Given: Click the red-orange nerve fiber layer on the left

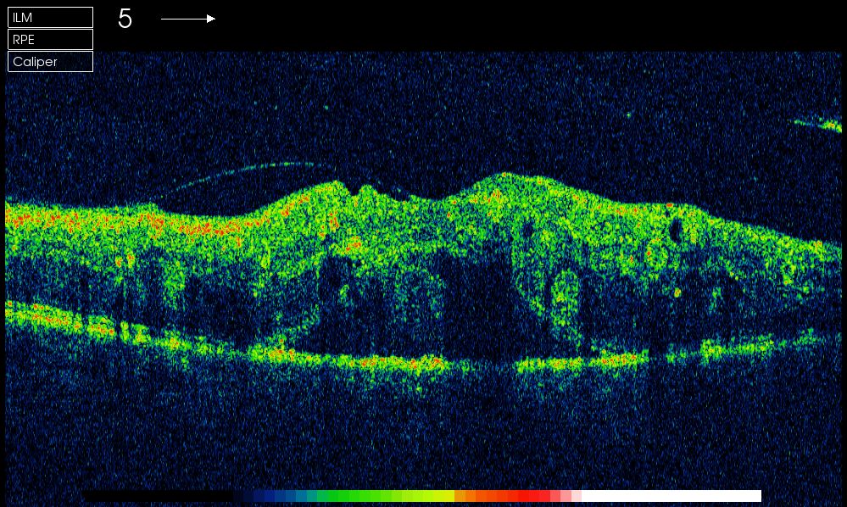Looking at the screenshot, I should click(x=108, y=221).
